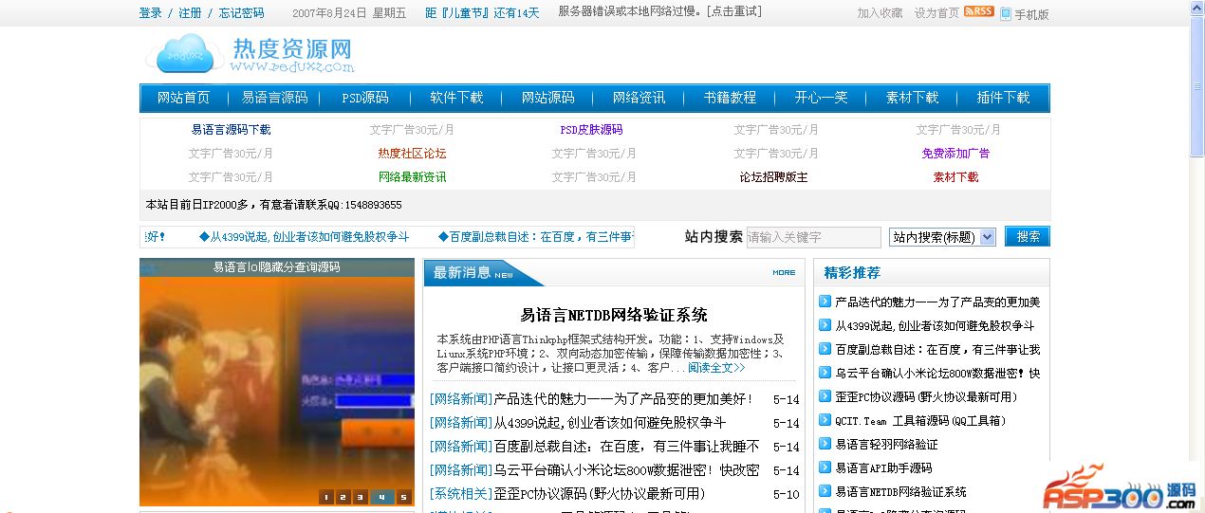Click the 忘记密码 link

click(x=241, y=13)
